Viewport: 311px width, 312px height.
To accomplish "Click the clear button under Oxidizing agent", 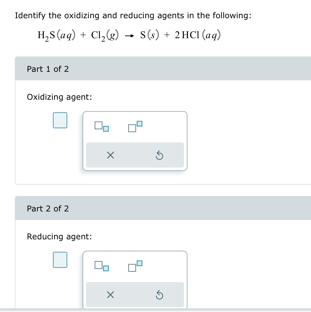I will point(111,155).
